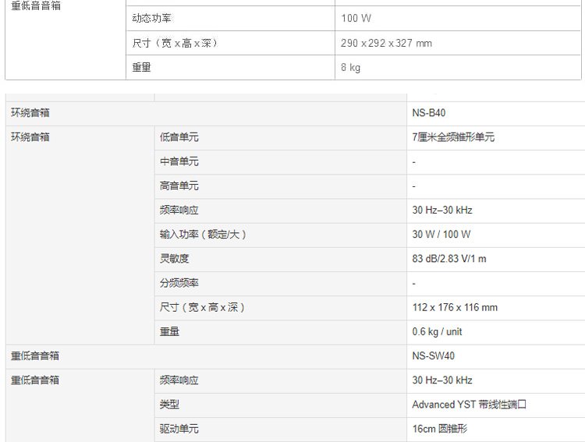Click the 83 dB/2.83 V/1 m sensitivity value
The height and width of the screenshot is (442, 585).
pyautogui.click(x=449, y=259)
